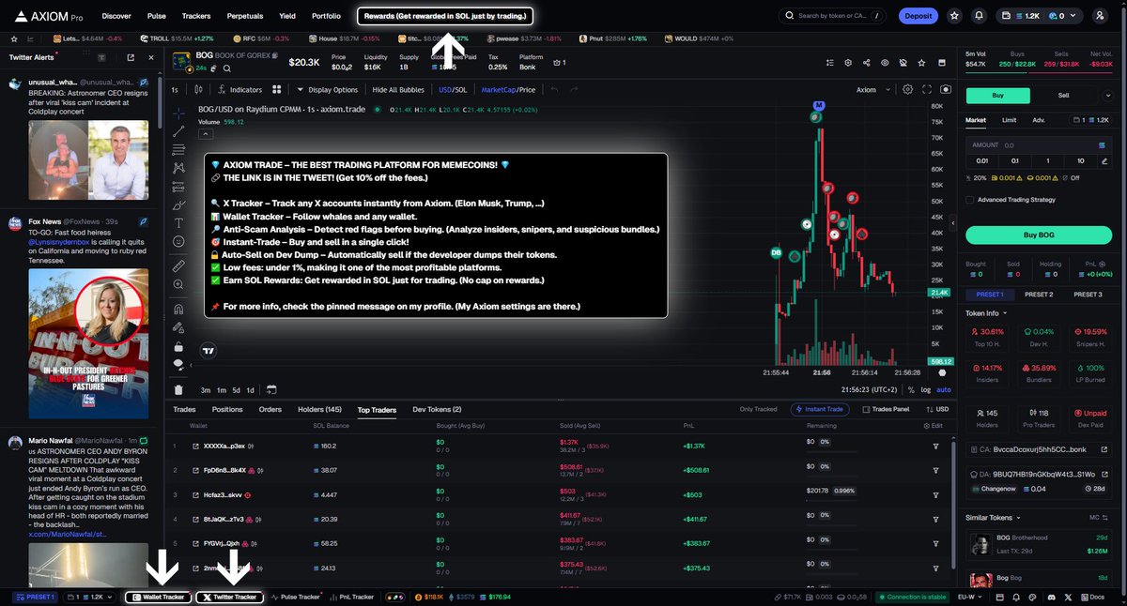Switch chart between USD/SOL
Image resolution: width=1127 pixels, height=606 pixels.
[453, 89]
